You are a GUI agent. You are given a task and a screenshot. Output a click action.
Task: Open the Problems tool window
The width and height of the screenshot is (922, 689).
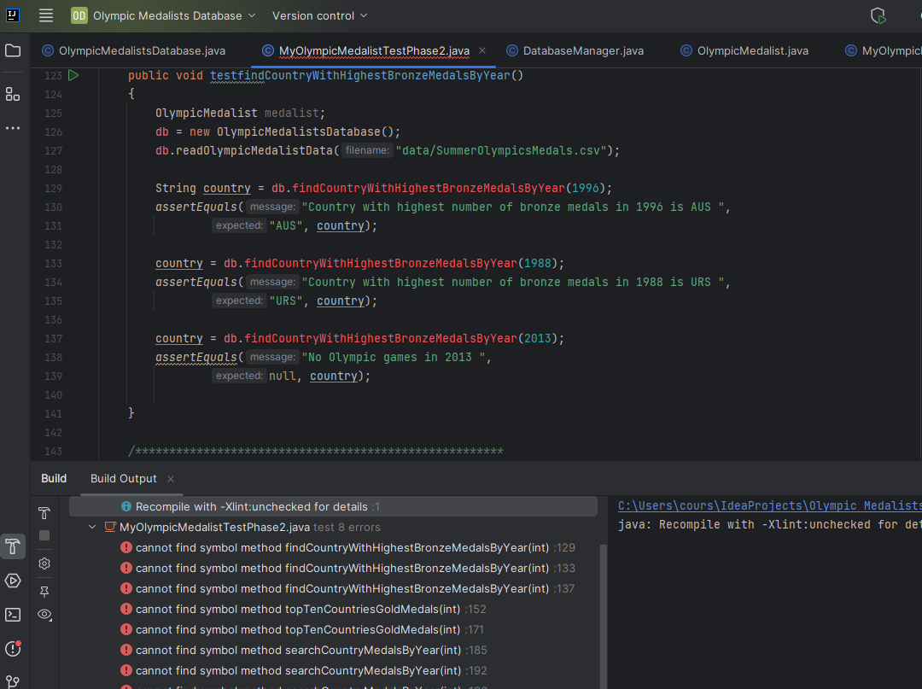coord(13,649)
